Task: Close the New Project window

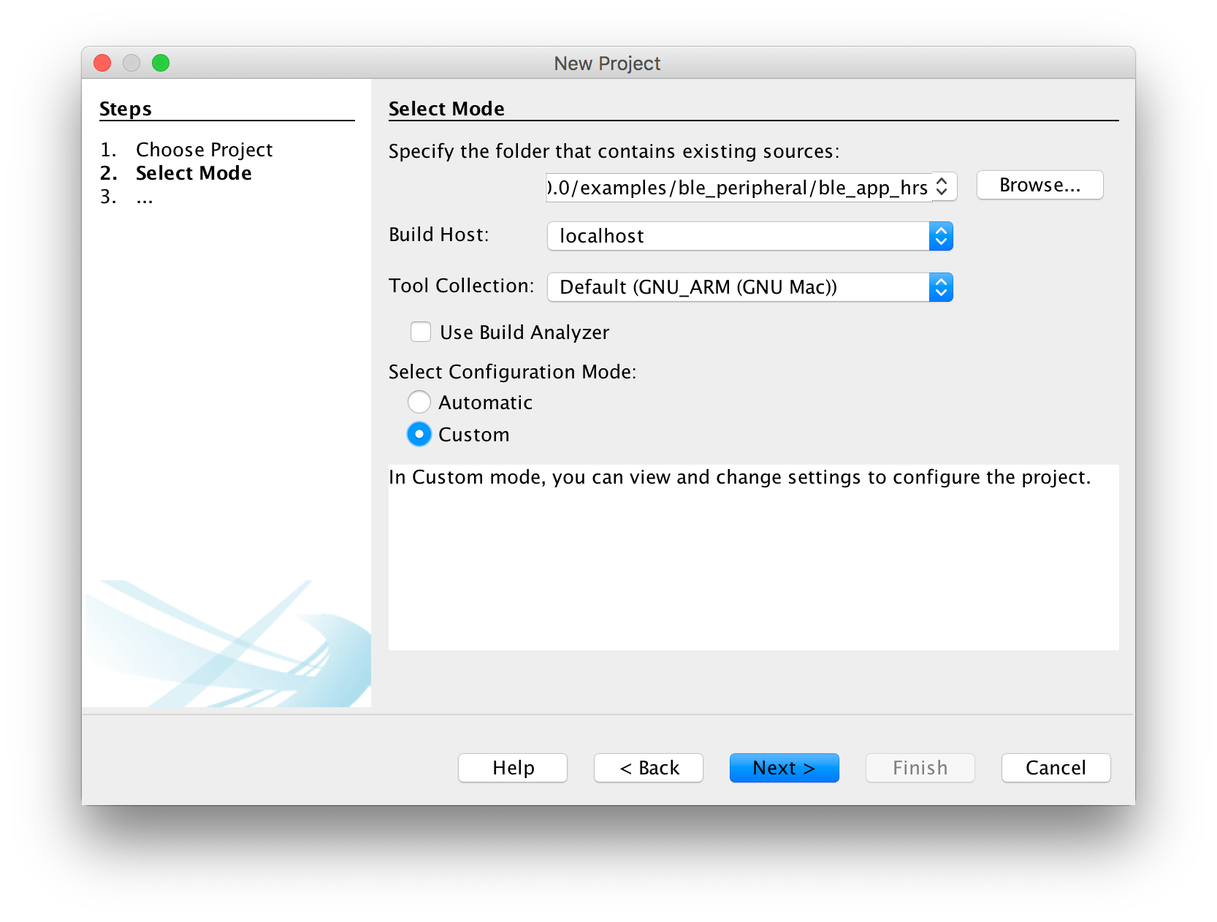Action: (x=102, y=64)
